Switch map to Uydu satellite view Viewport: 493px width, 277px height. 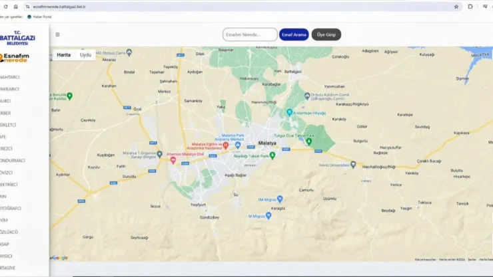point(85,55)
